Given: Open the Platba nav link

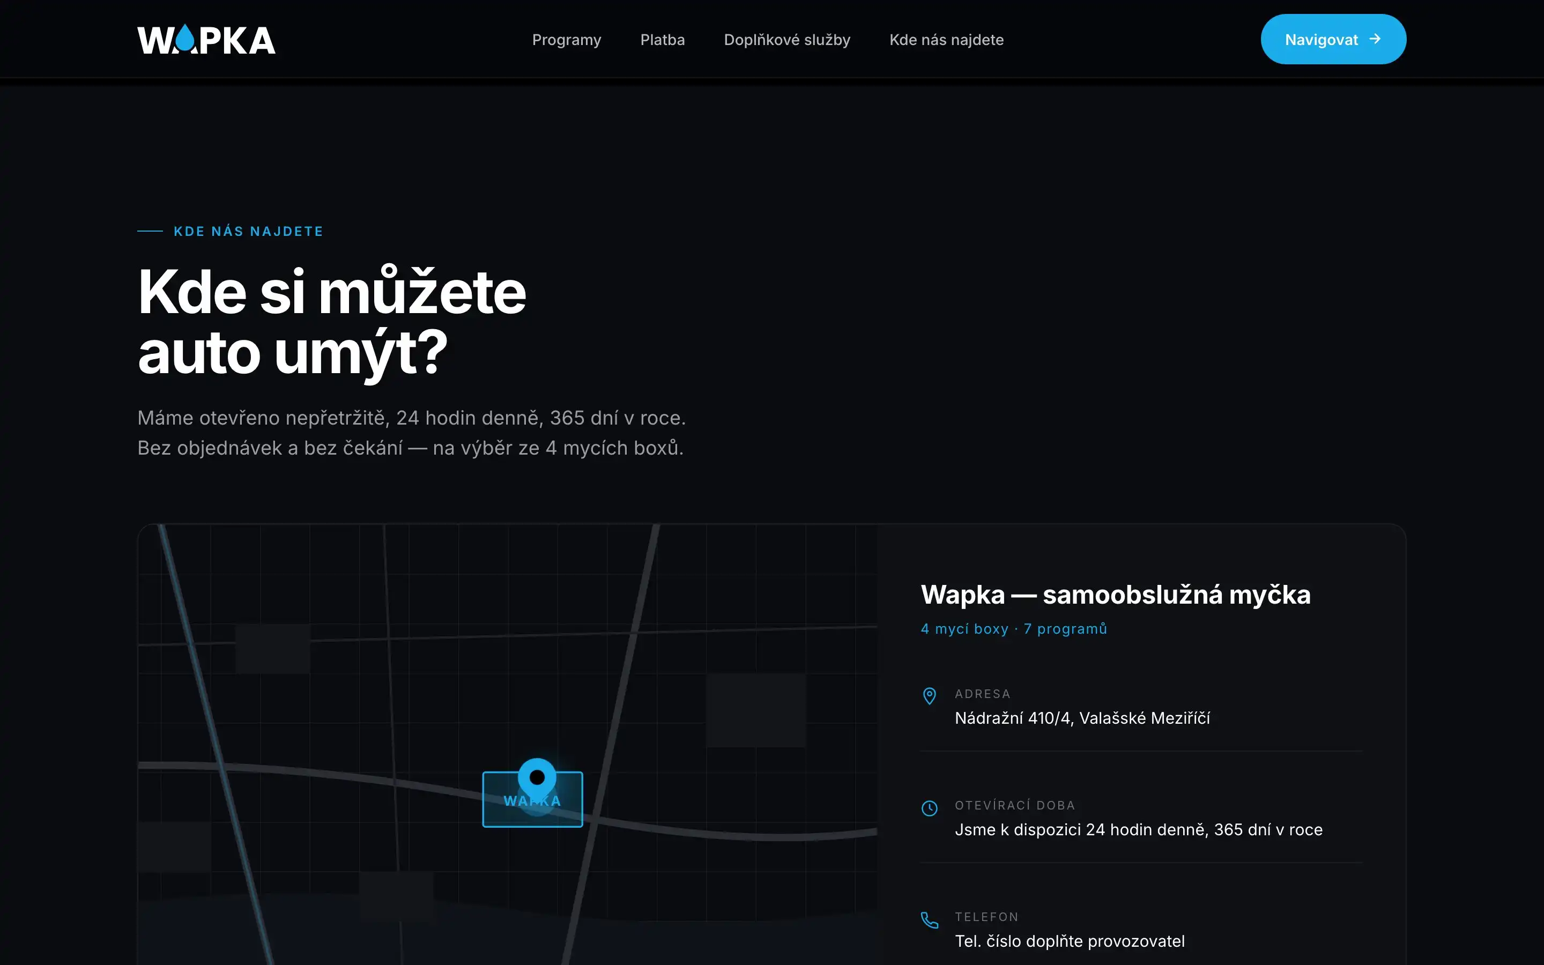Looking at the screenshot, I should click(x=662, y=40).
